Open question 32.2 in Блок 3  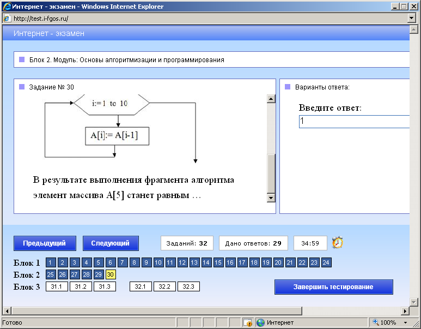click(164, 286)
